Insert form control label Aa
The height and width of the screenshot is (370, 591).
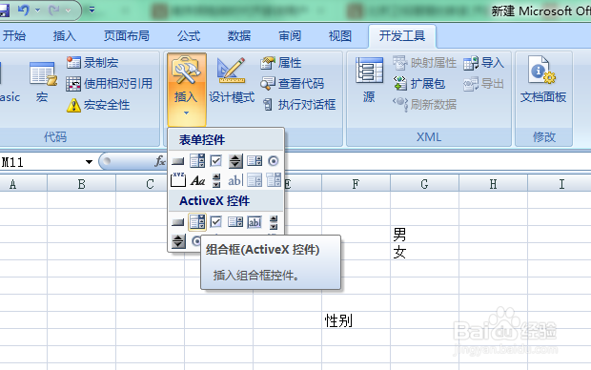(197, 180)
